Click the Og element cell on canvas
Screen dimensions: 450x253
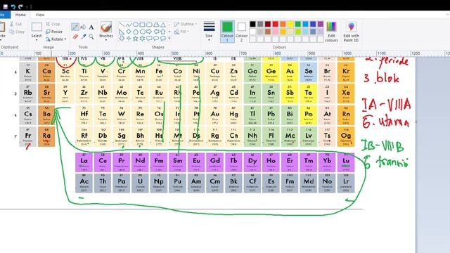346,137
